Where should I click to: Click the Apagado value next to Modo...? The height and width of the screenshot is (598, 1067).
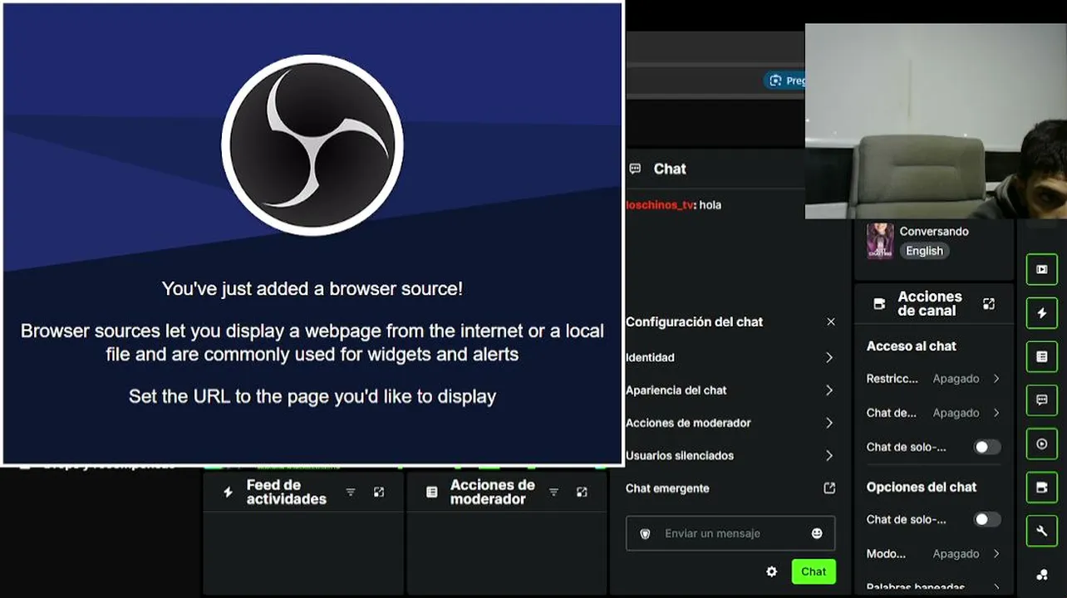tap(956, 553)
